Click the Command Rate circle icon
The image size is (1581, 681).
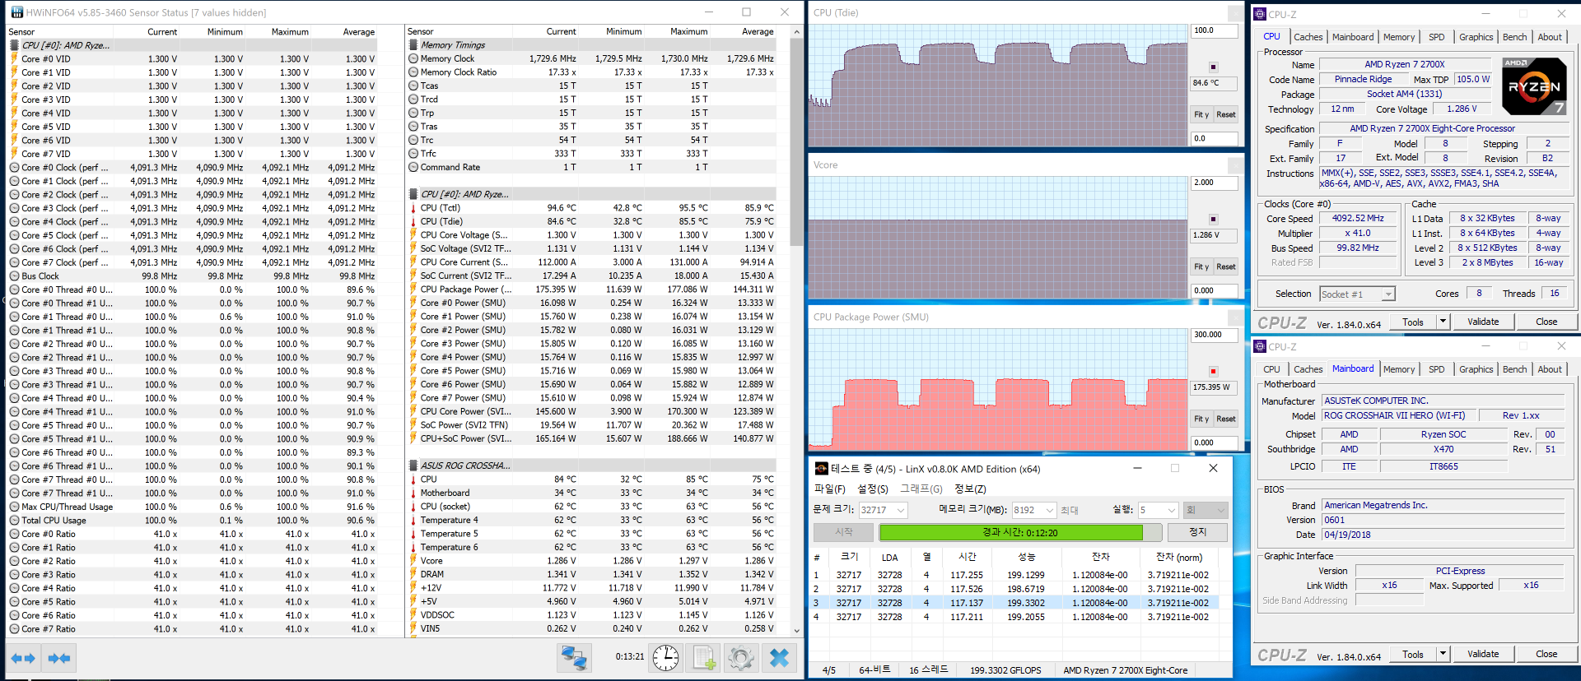click(x=413, y=167)
